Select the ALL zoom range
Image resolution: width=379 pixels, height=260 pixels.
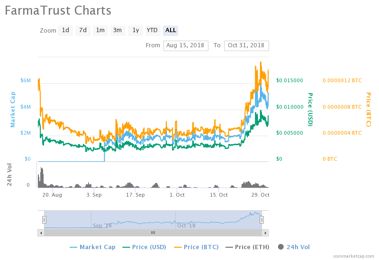point(171,30)
